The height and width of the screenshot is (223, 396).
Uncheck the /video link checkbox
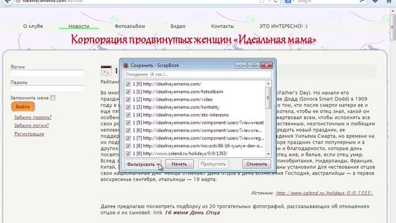128,99
